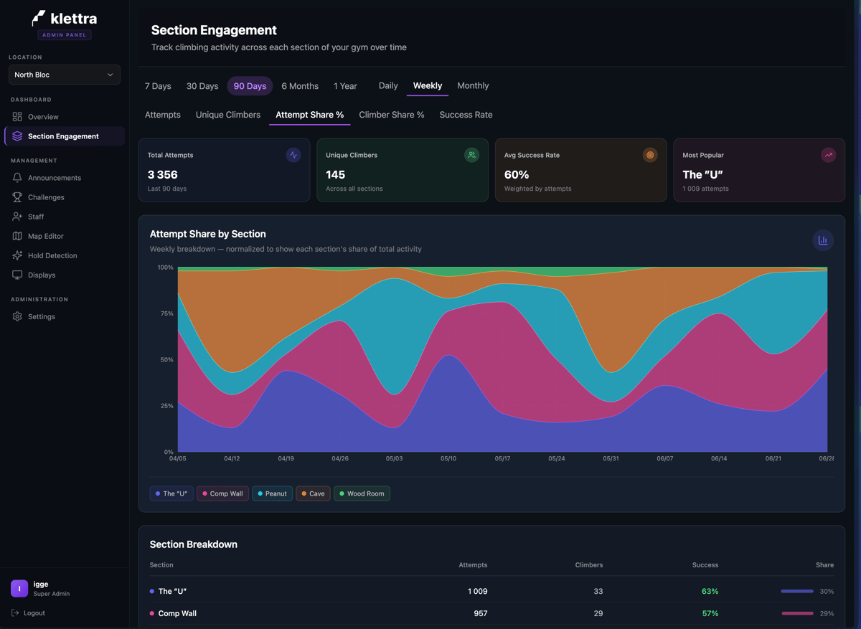Click the 63% success value
Image resolution: width=861 pixels, height=629 pixels.
[x=710, y=591]
